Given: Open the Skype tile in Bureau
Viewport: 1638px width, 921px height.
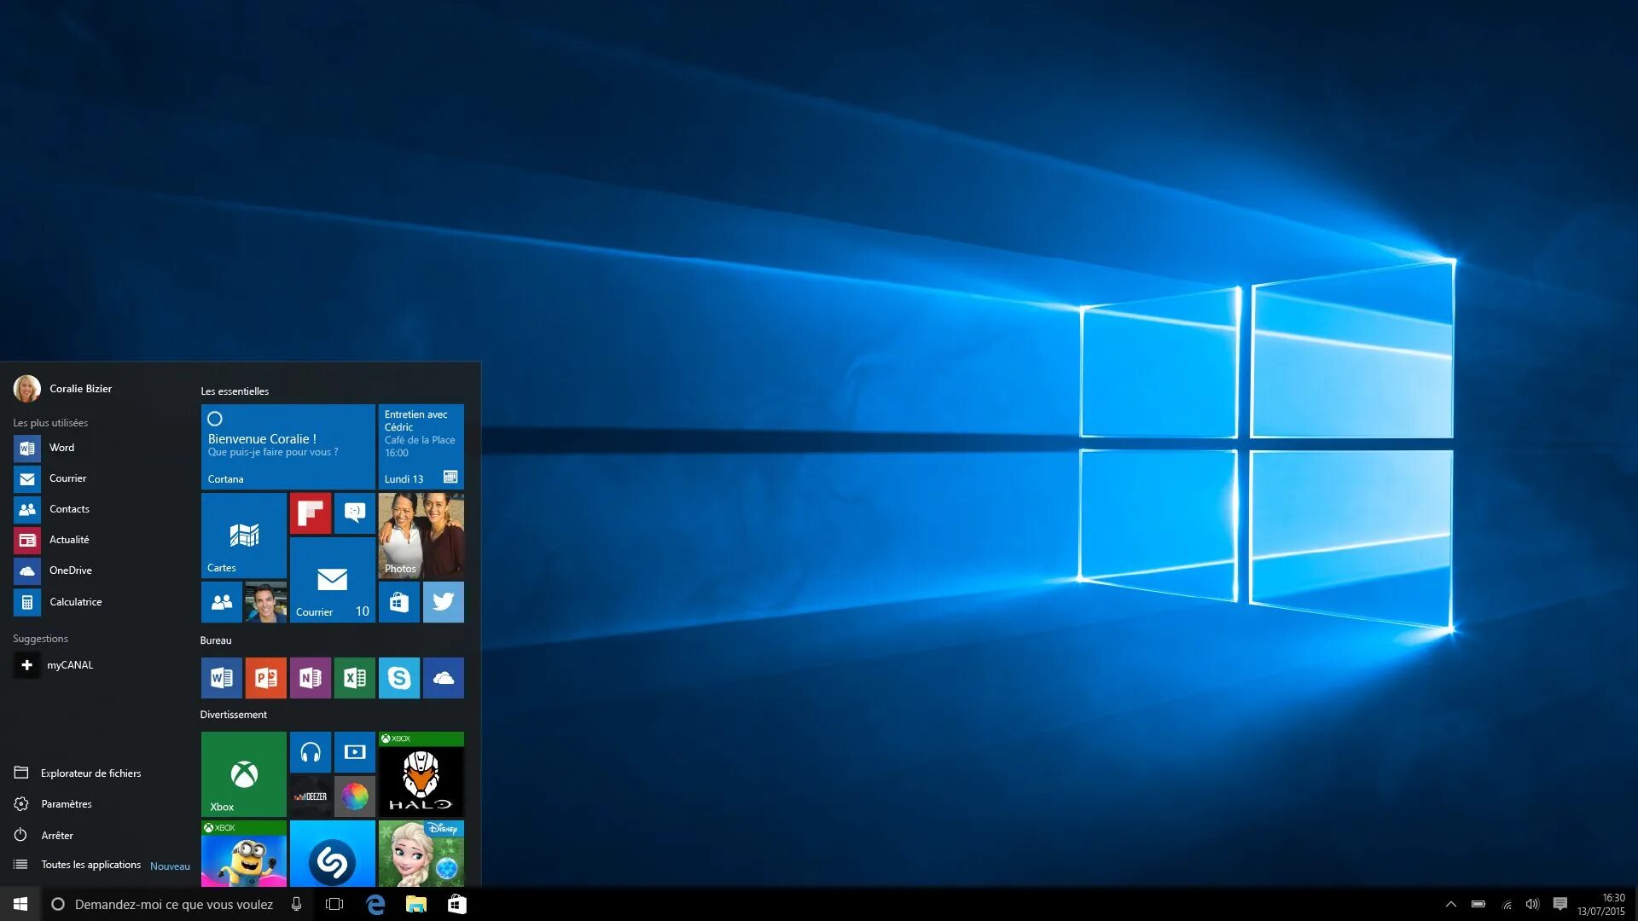Looking at the screenshot, I should coord(399,677).
